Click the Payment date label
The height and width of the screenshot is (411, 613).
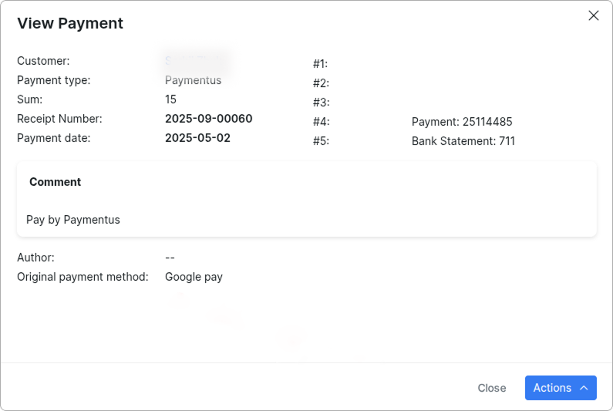(x=53, y=138)
